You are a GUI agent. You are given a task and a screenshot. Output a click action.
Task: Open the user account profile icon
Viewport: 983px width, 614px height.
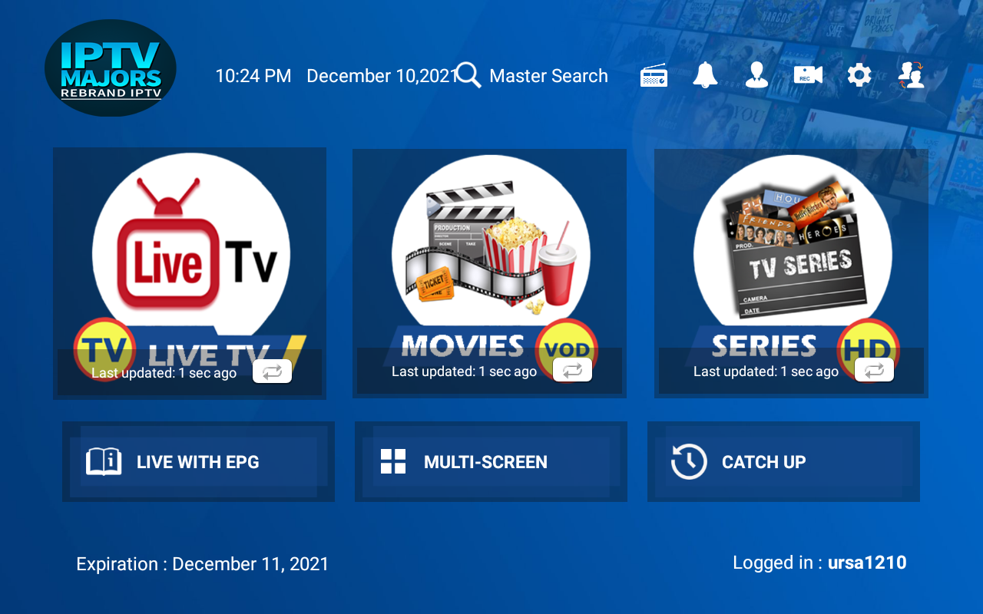coord(756,75)
